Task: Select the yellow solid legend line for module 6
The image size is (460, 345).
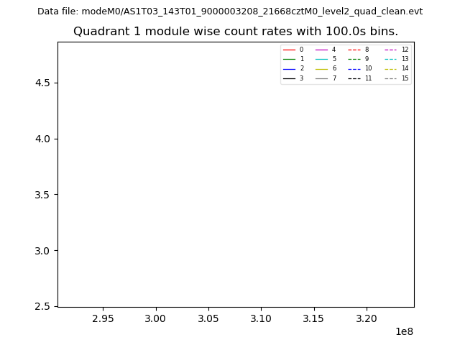Action: [321, 68]
